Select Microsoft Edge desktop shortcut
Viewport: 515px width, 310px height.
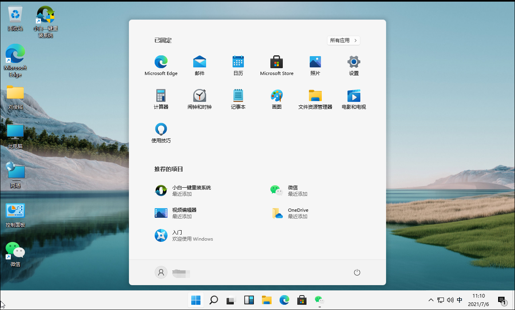15,61
